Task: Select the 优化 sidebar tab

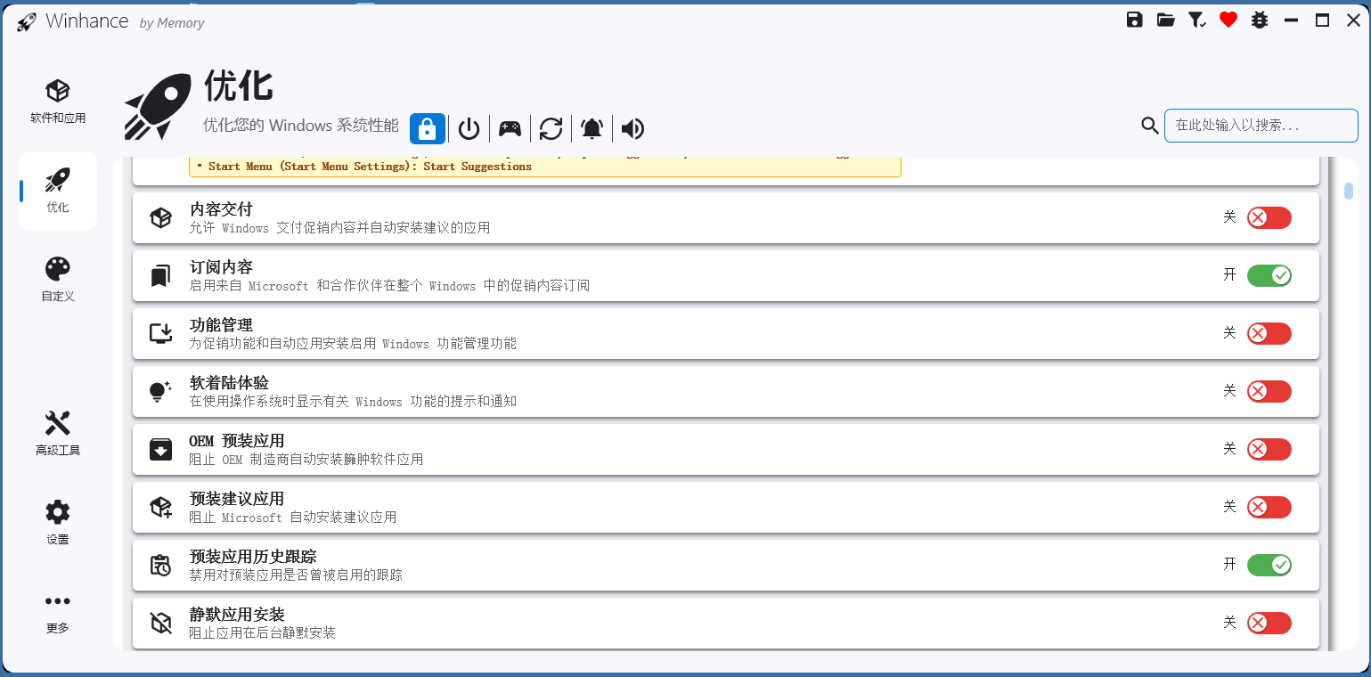Action: tap(58, 191)
